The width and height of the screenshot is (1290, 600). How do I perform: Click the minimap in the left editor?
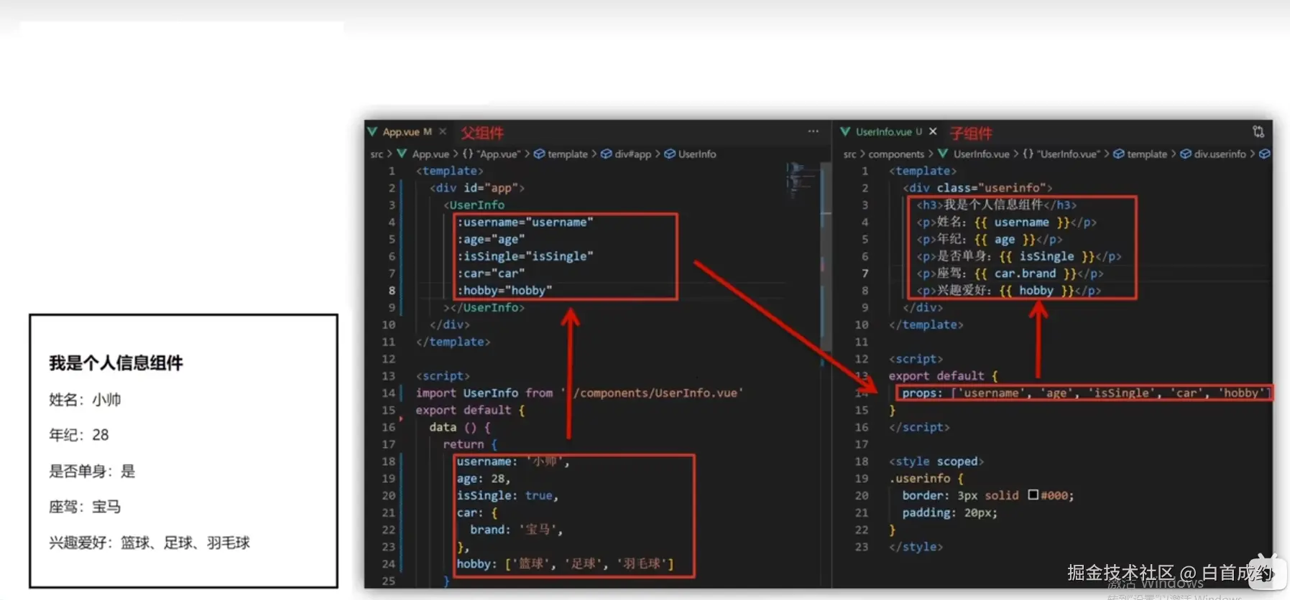[x=800, y=181]
